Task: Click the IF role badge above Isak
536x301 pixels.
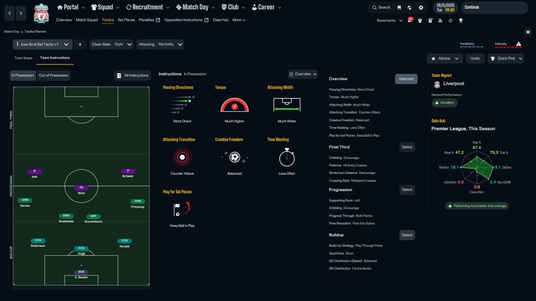Action: pos(35,171)
